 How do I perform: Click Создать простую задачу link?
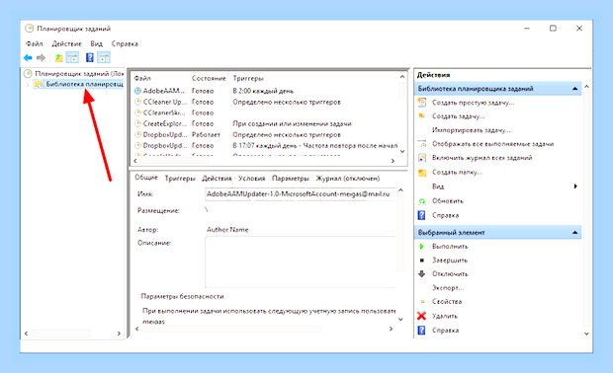[473, 103]
